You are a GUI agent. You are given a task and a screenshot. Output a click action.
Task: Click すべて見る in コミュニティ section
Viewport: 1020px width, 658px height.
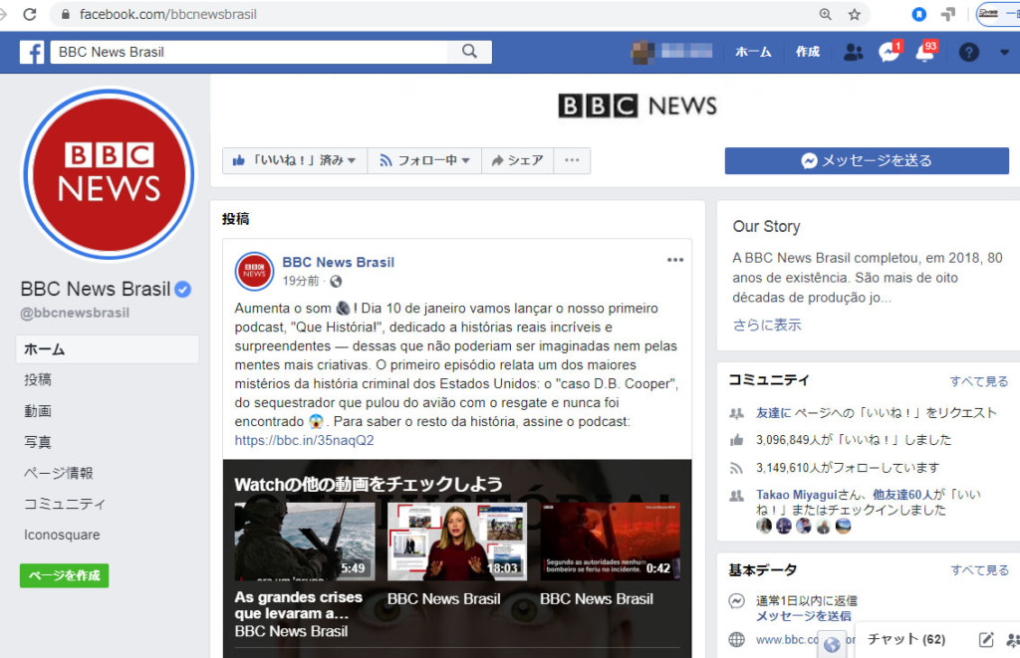979,381
